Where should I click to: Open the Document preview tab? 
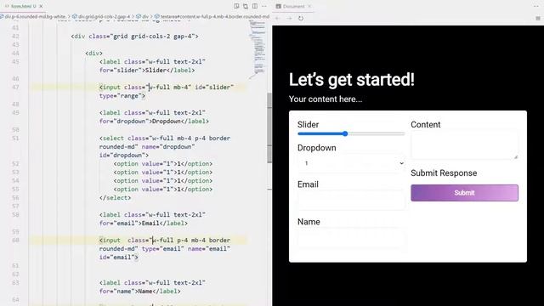[x=293, y=6]
